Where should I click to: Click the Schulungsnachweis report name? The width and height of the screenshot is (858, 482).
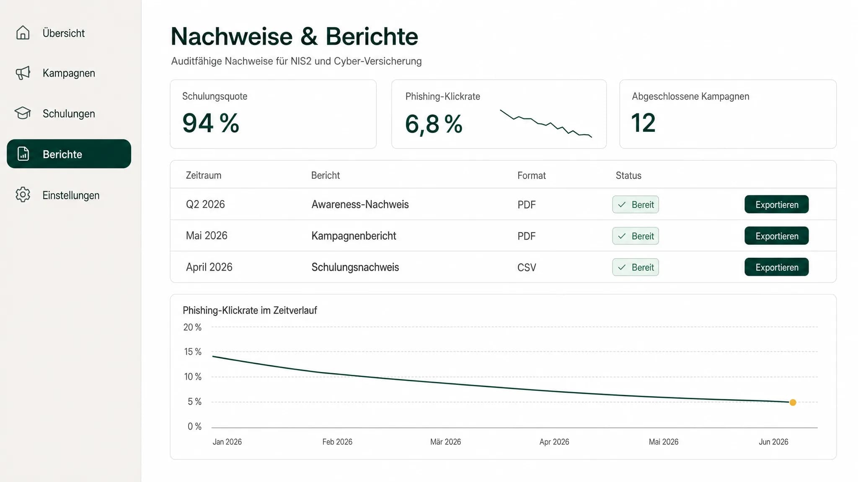coord(355,267)
